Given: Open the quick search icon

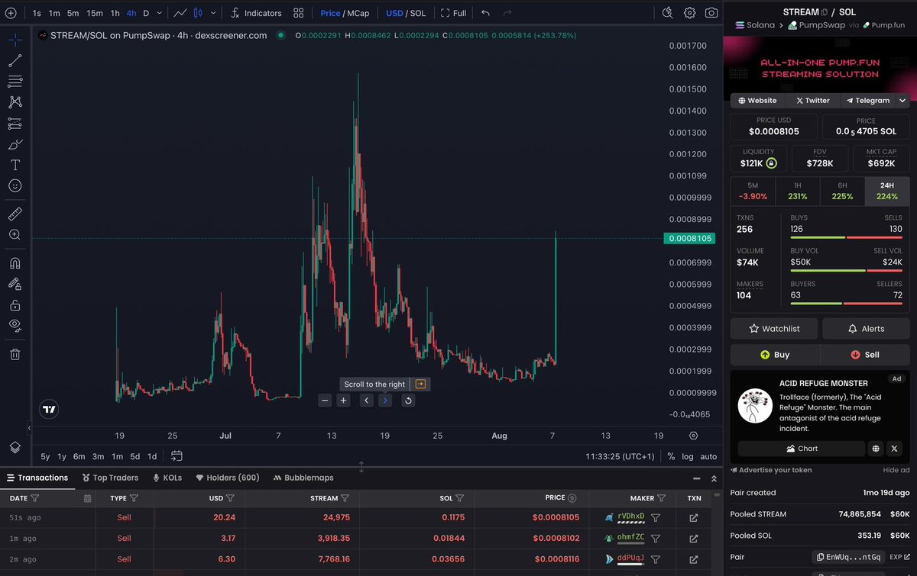Looking at the screenshot, I should point(667,13).
